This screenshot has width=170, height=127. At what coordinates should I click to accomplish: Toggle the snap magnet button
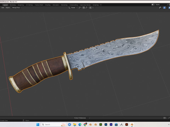(84, 8)
